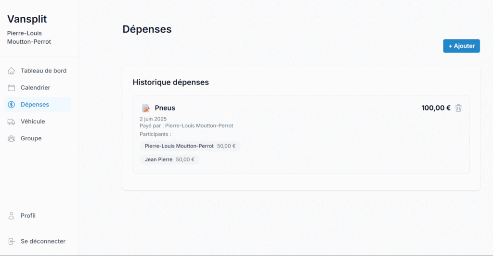Click the people icon for Groupe
493x256 pixels.
(12, 138)
